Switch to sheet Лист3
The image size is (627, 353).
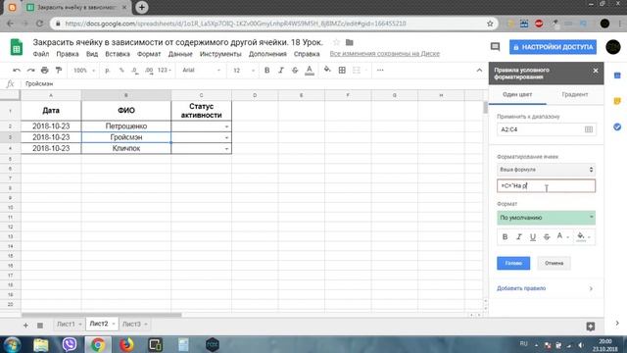[131, 324]
